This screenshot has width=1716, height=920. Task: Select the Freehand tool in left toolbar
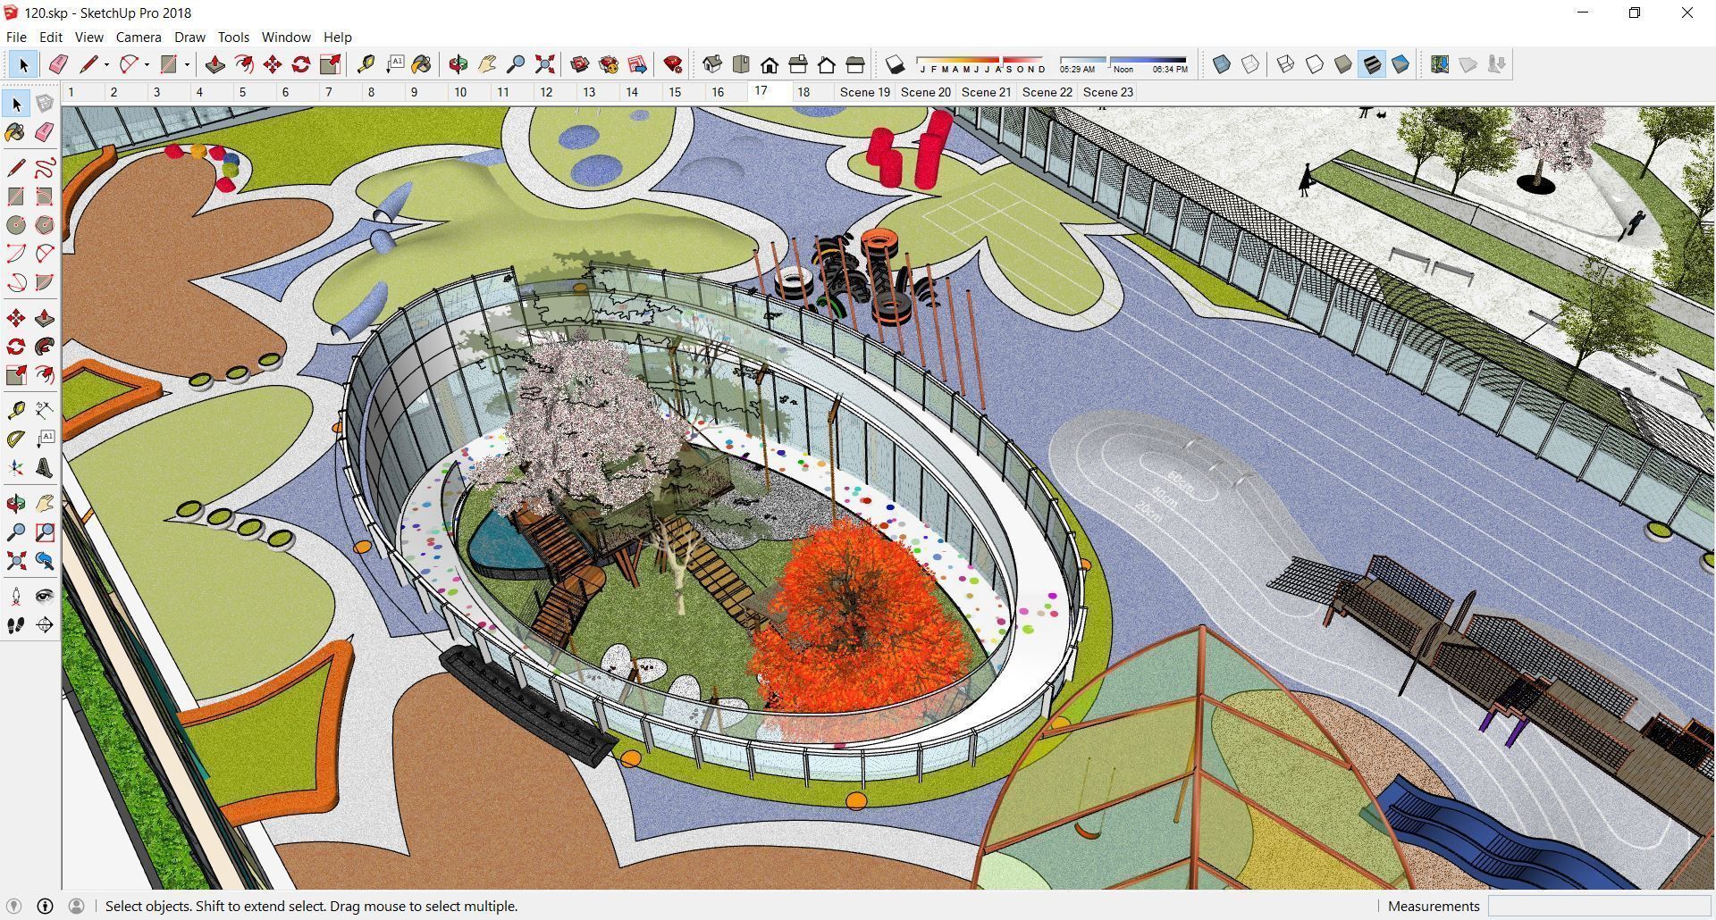pos(45,168)
